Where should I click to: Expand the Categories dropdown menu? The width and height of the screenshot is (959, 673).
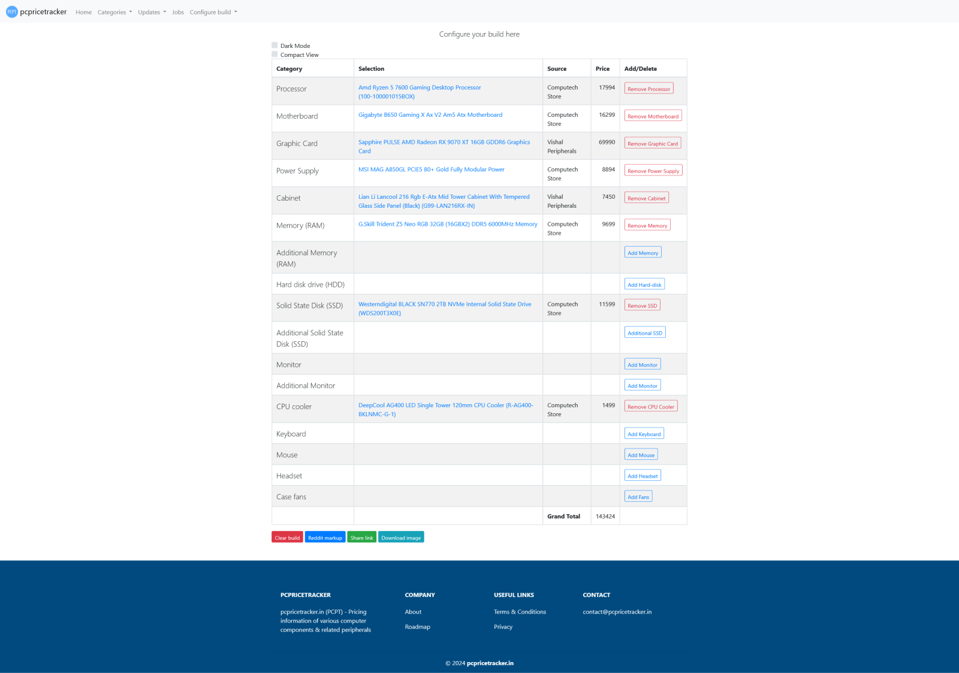point(114,12)
